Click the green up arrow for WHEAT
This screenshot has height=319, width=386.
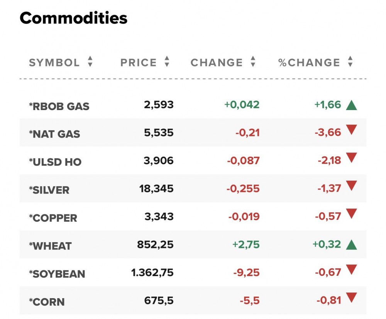point(351,244)
